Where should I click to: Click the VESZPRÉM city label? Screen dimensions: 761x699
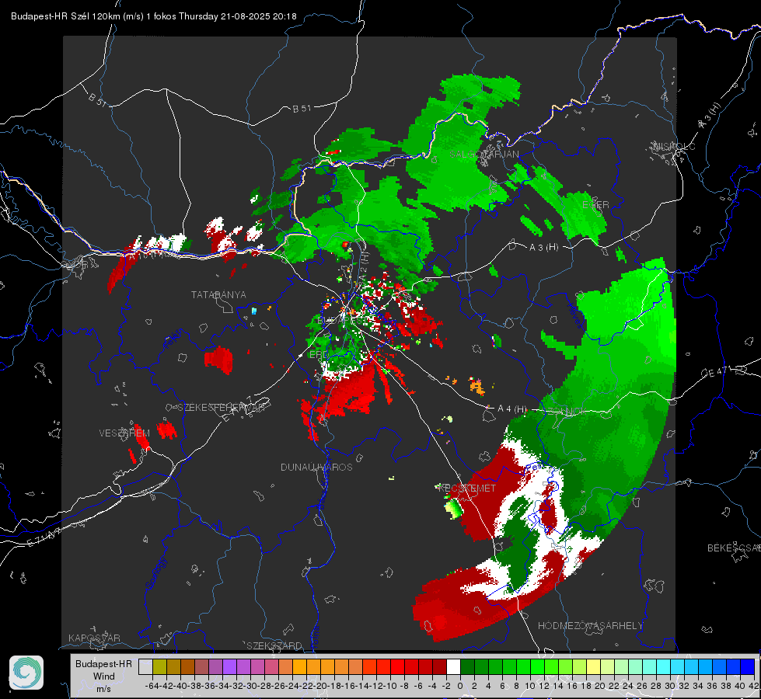124,433
